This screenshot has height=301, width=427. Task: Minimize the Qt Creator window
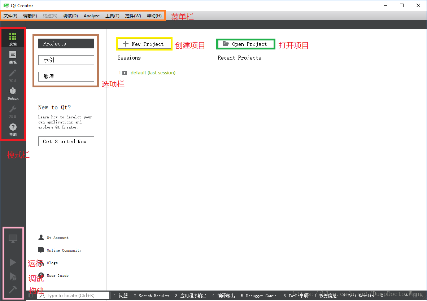[x=385, y=5]
